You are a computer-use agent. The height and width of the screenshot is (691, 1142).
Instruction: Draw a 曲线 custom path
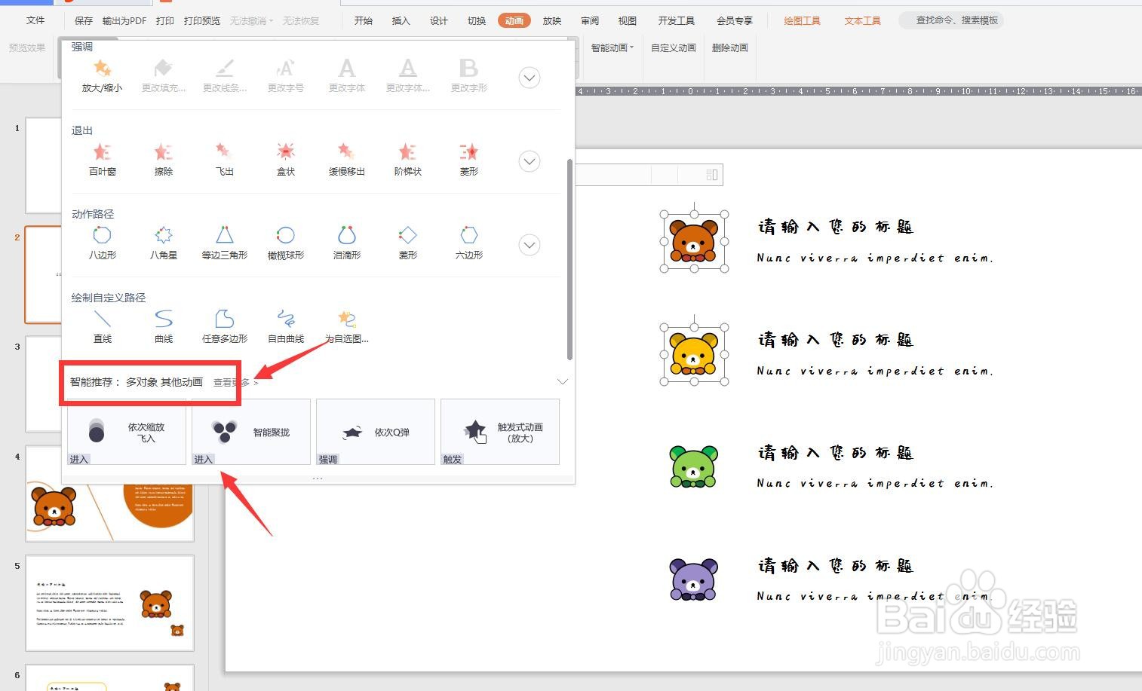click(x=164, y=327)
